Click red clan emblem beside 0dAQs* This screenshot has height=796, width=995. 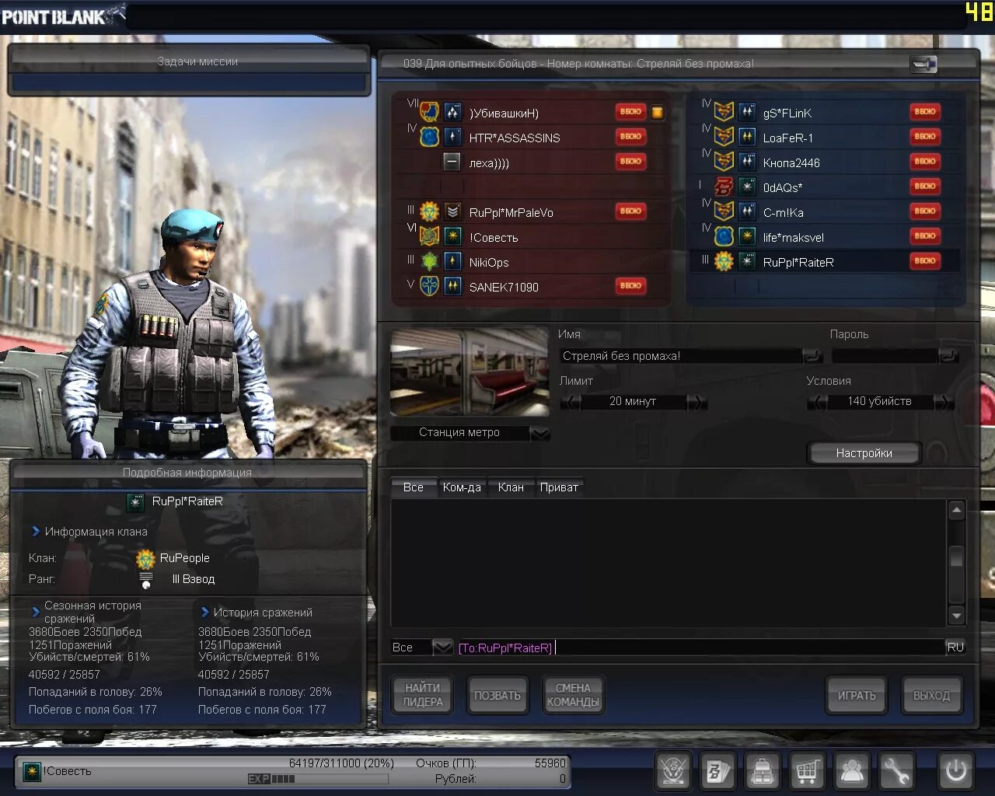tap(724, 187)
